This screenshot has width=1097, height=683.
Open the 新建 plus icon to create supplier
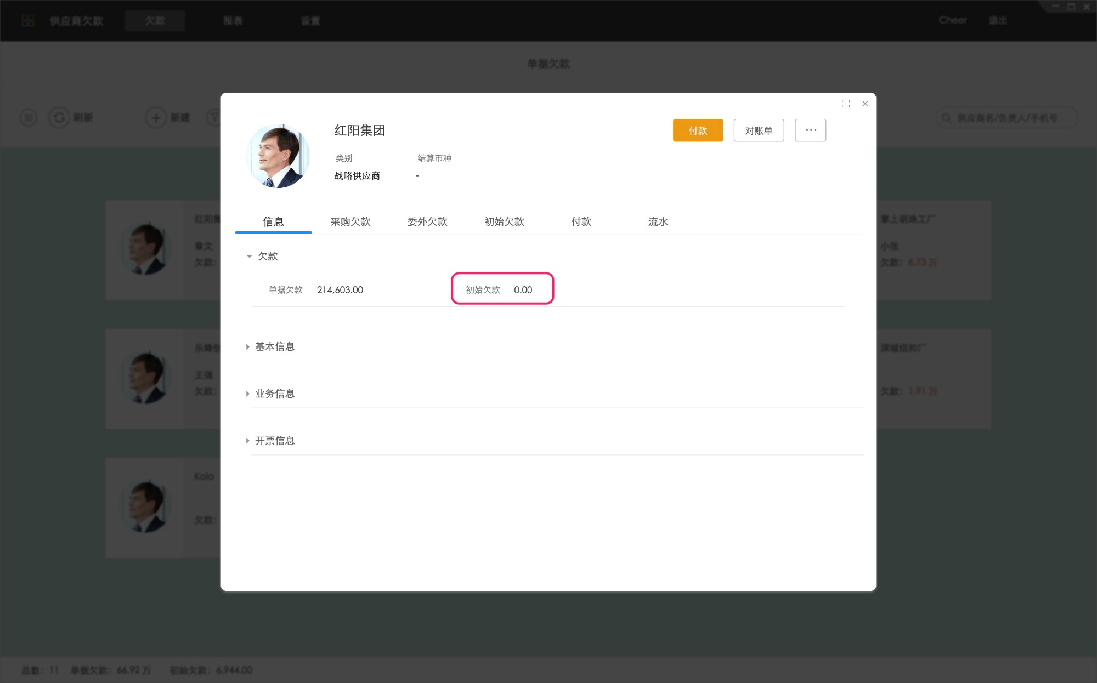pyautogui.click(x=155, y=118)
